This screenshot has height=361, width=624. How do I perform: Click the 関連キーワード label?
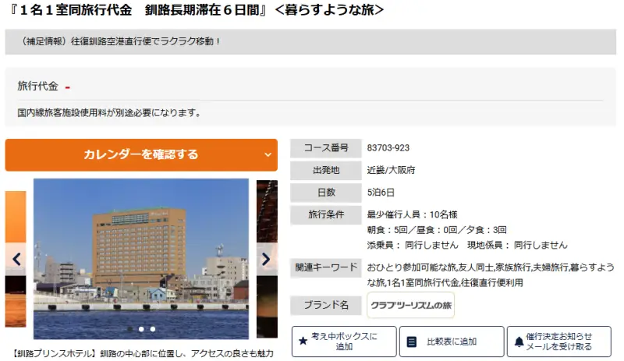tap(326, 267)
